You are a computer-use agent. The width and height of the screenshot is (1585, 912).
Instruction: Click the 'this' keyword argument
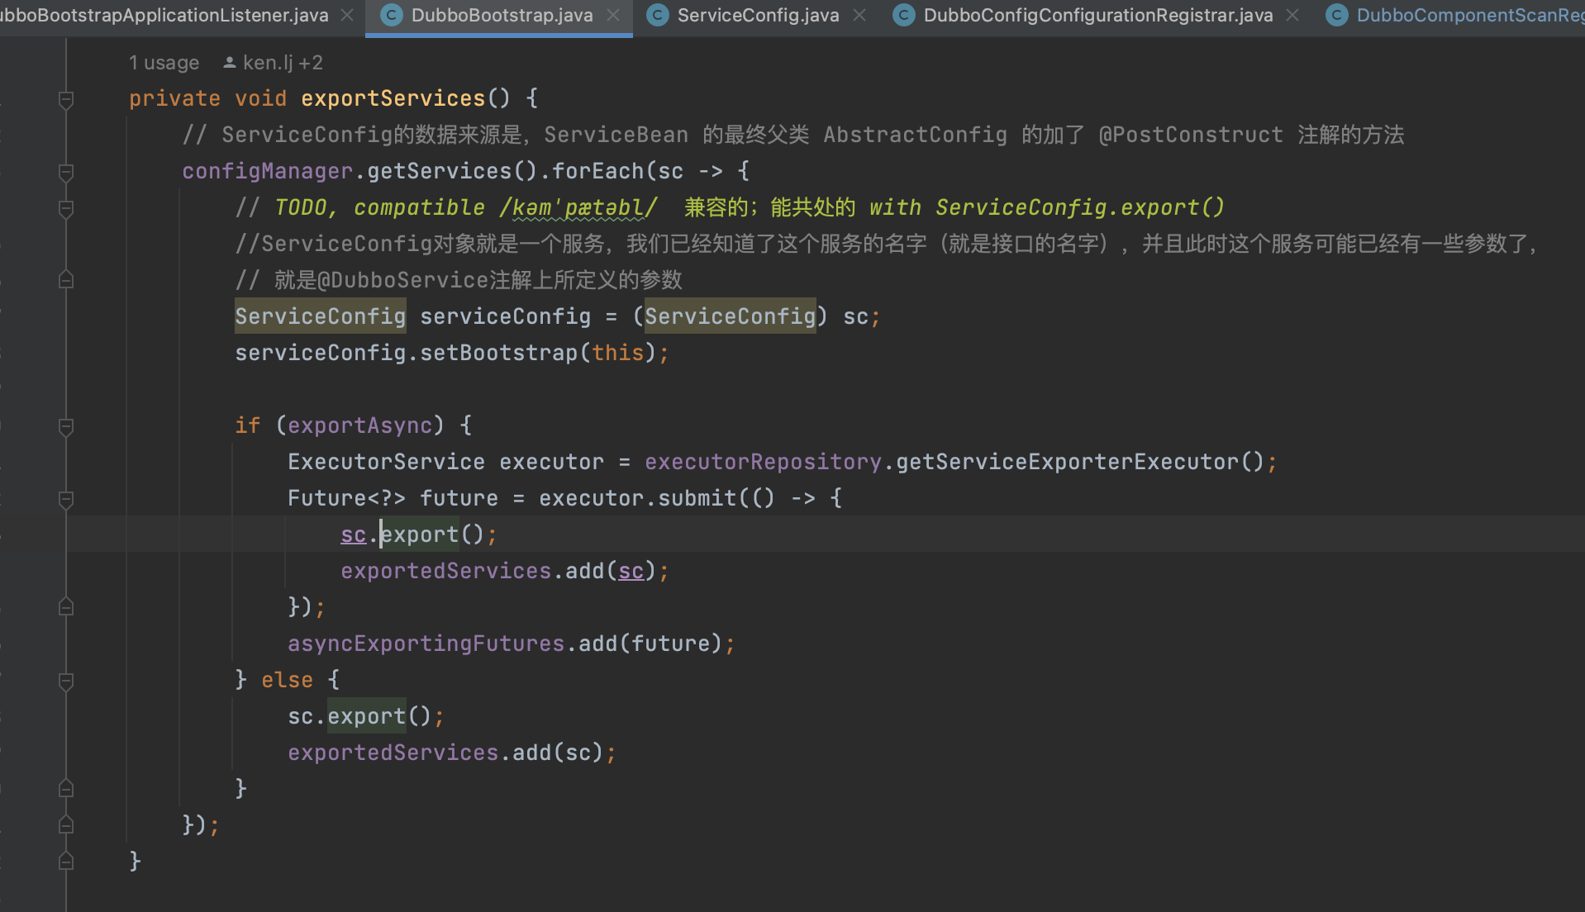click(x=617, y=354)
